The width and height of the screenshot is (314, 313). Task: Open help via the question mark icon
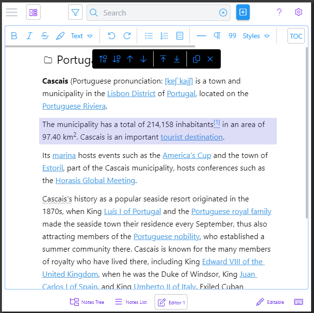(279, 12)
